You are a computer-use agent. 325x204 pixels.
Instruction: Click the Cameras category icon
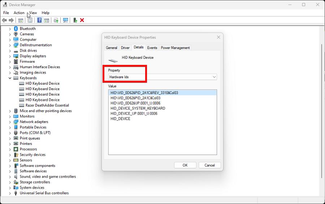pyautogui.click(x=16, y=34)
